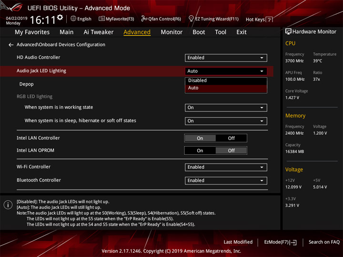Click the +3.3V reading 3.291 V

[x=292, y=206]
